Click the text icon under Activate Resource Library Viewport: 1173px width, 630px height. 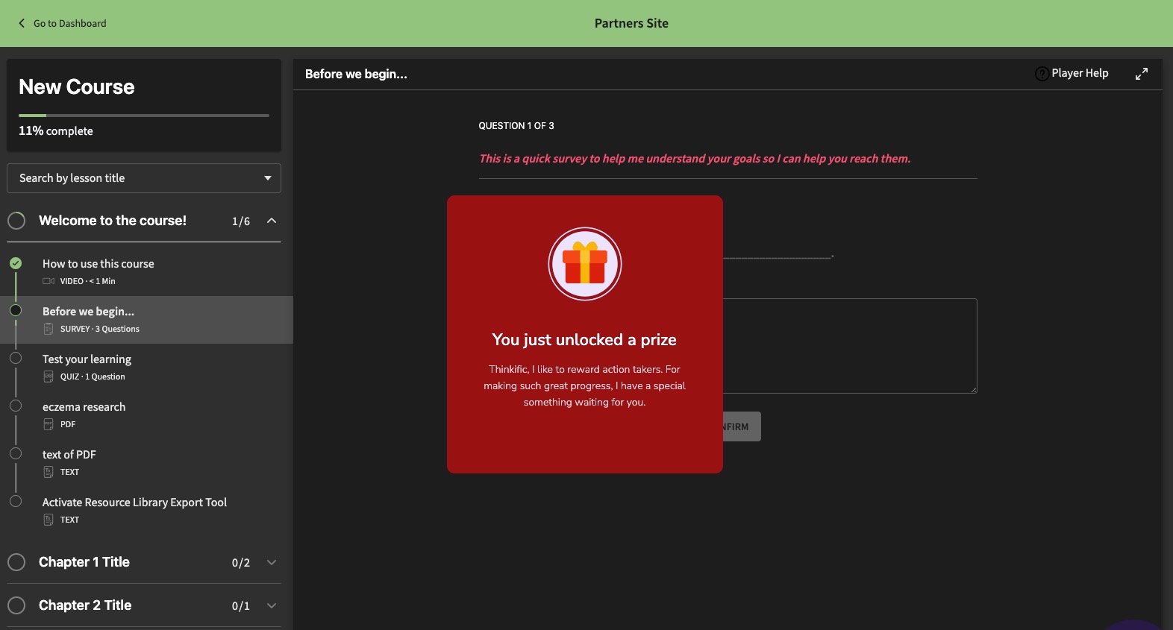click(x=49, y=520)
